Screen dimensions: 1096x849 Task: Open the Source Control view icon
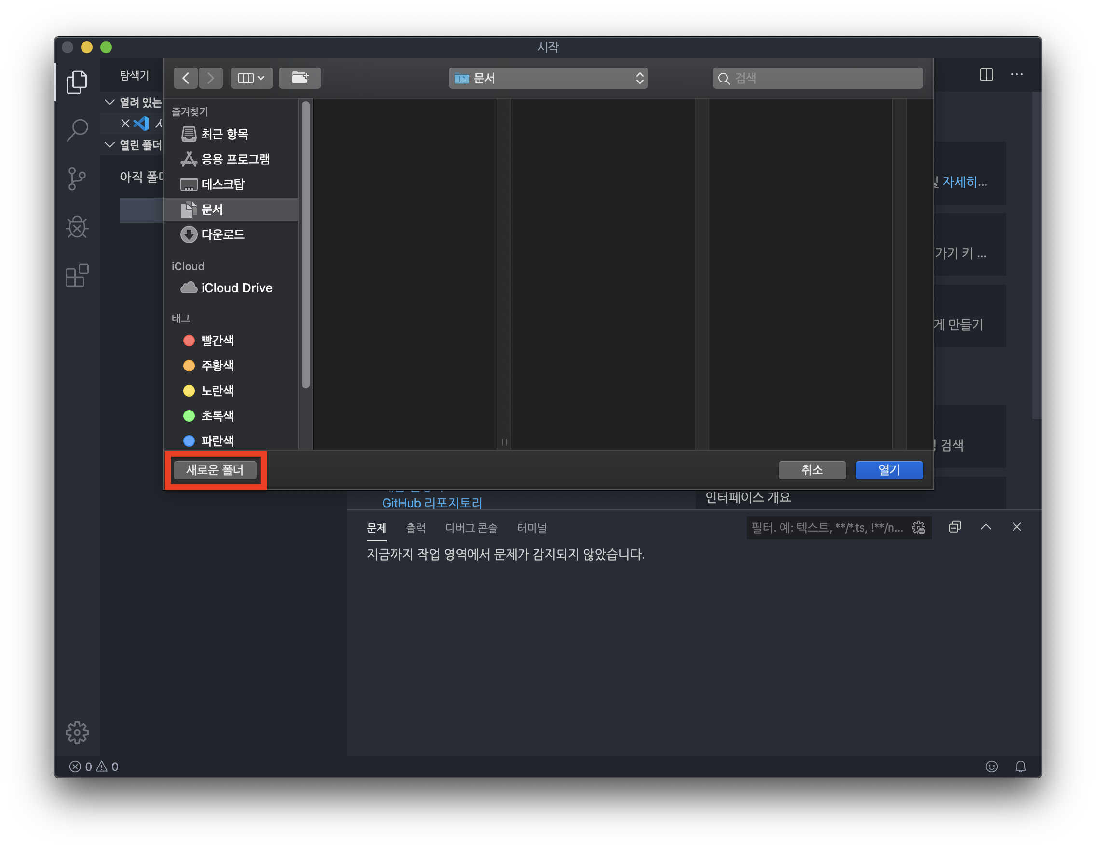77,178
